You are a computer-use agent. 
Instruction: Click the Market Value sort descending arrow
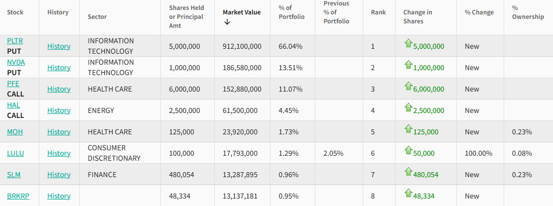point(227,22)
